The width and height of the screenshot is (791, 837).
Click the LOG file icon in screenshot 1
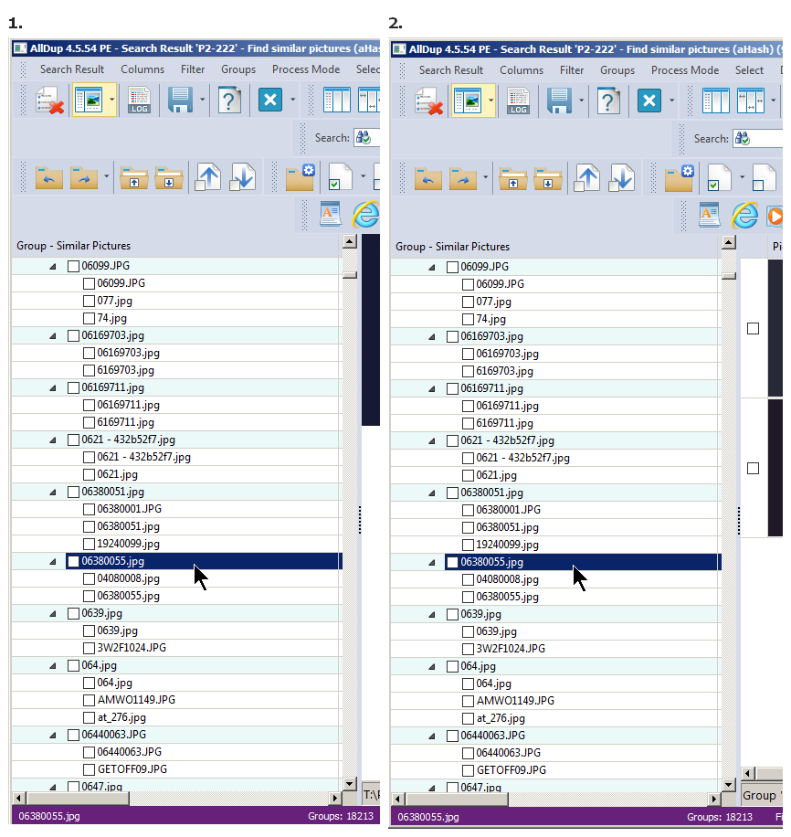140,100
